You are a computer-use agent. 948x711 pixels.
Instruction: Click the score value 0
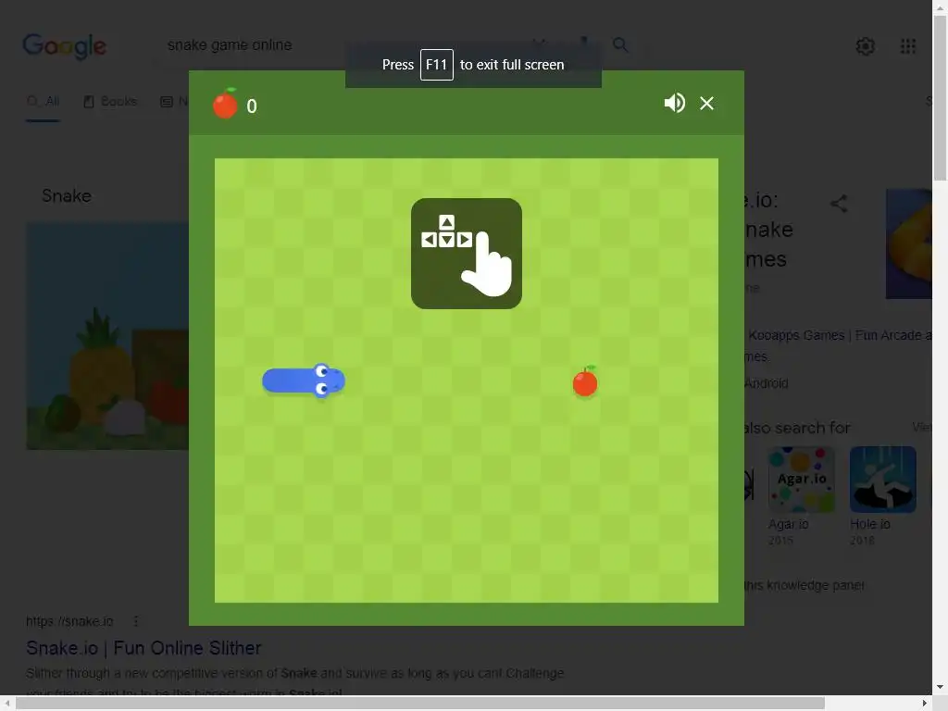[252, 106]
